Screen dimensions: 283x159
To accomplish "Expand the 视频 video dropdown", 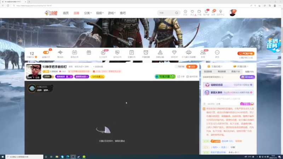I will pyautogui.click(x=100, y=13).
